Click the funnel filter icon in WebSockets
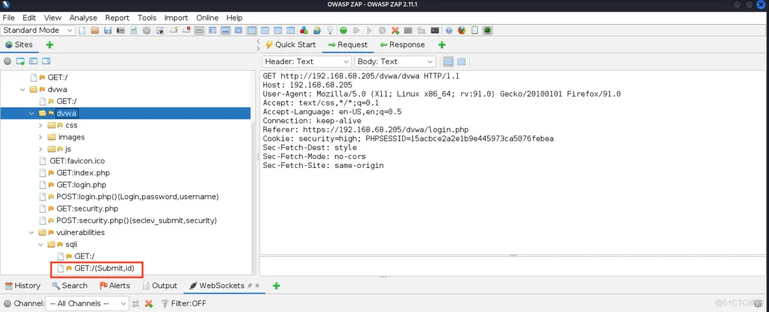 coord(165,303)
